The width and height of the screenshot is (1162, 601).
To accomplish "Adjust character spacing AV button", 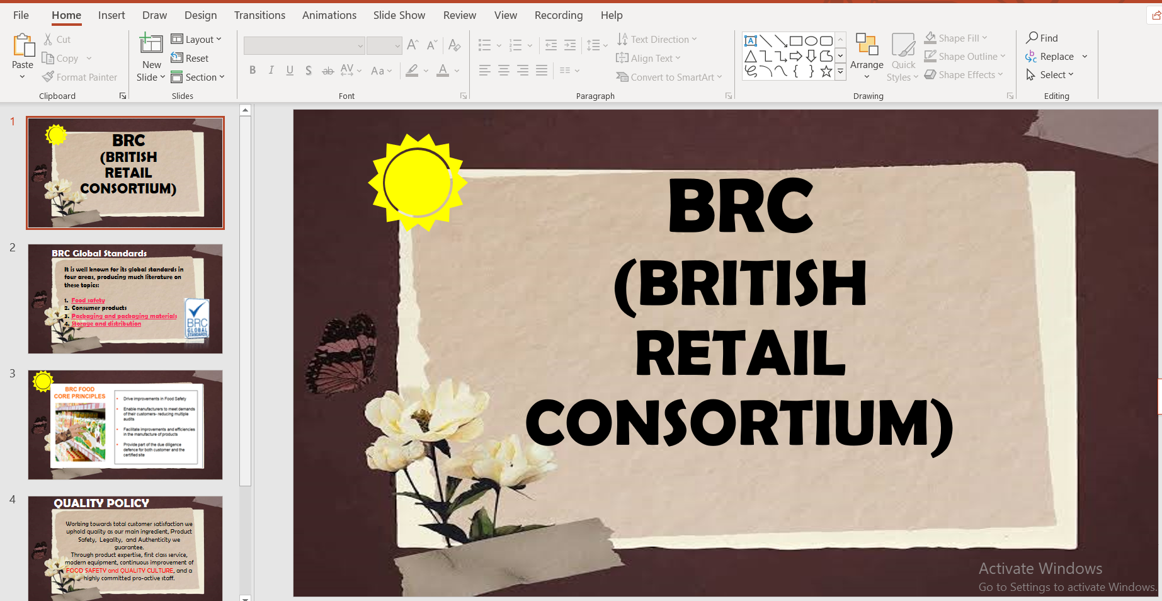I will [x=351, y=71].
